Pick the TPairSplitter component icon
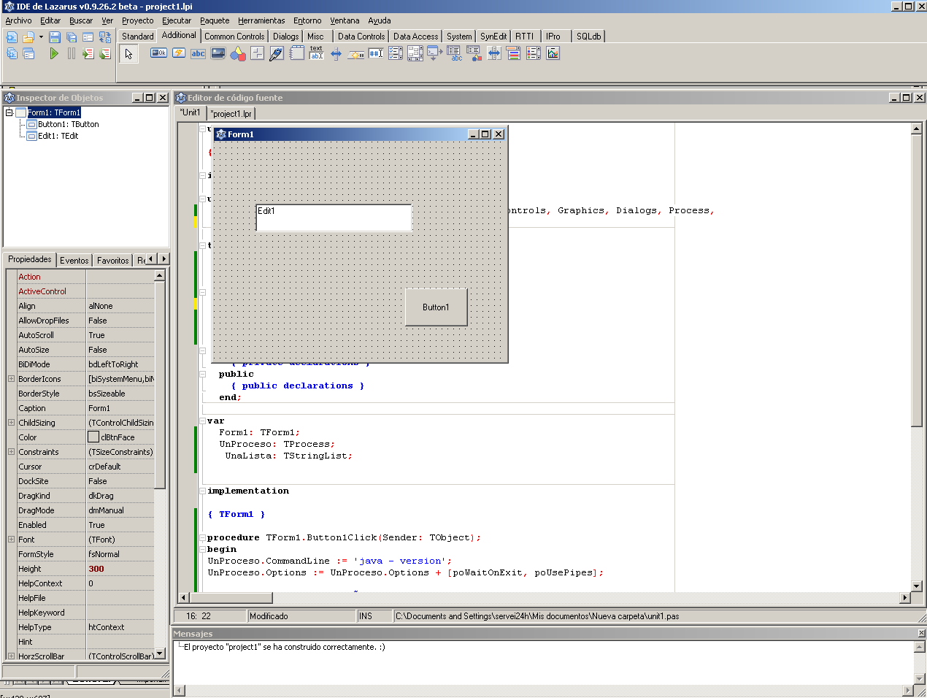The image size is (927, 698). pyautogui.click(x=494, y=53)
